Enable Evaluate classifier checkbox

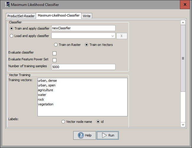click(x=54, y=53)
